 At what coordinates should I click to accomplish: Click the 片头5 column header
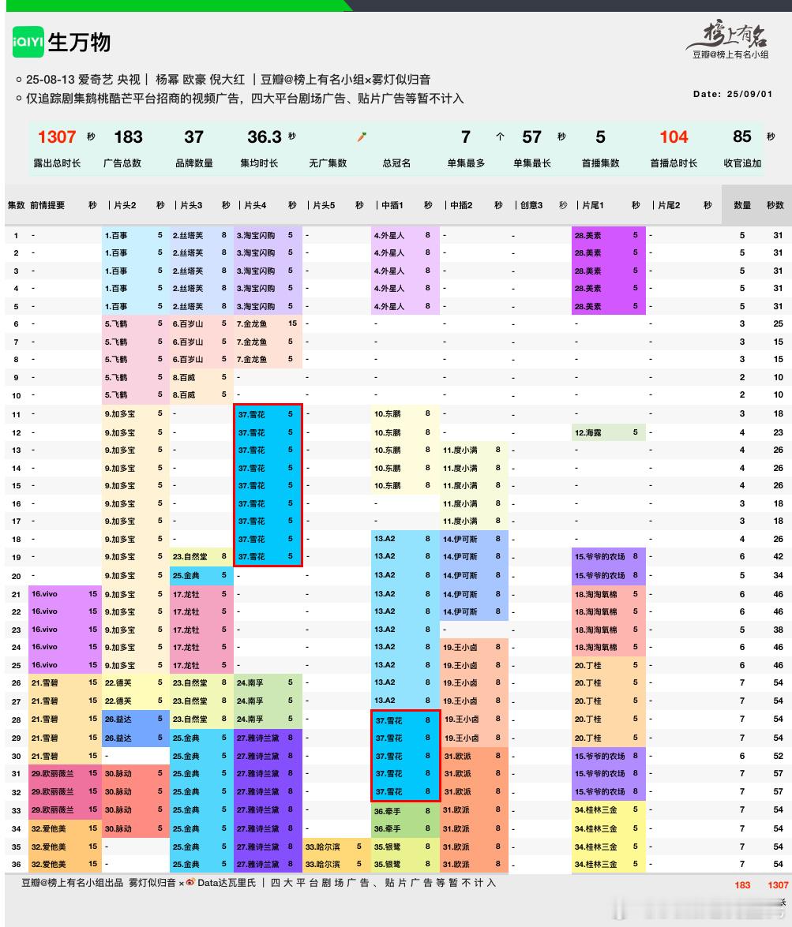coord(324,205)
